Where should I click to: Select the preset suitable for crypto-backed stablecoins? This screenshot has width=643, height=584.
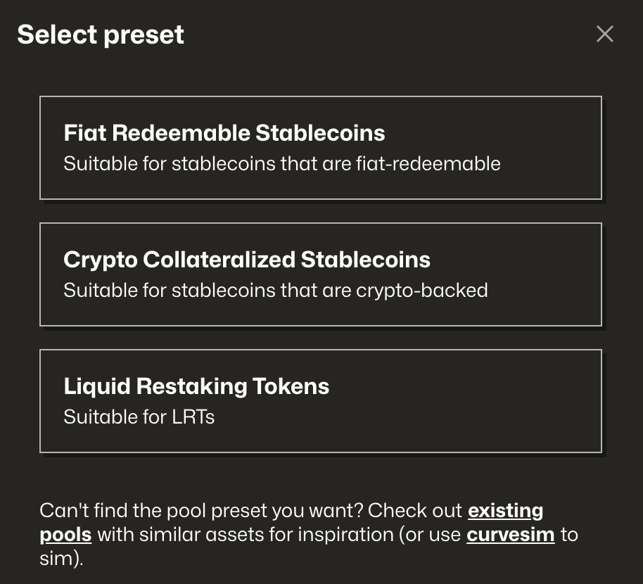tap(321, 274)
